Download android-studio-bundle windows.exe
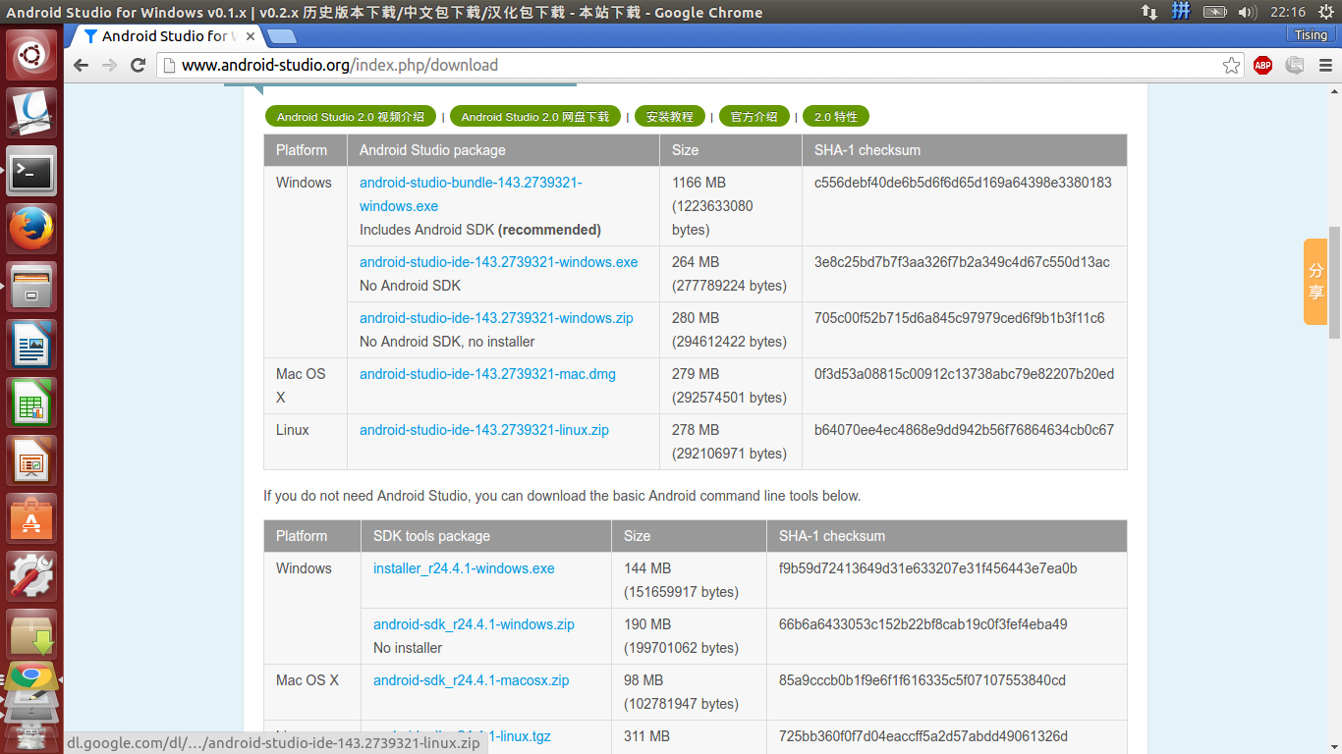Screen dimensions: 1342x754 coord(471,194)
